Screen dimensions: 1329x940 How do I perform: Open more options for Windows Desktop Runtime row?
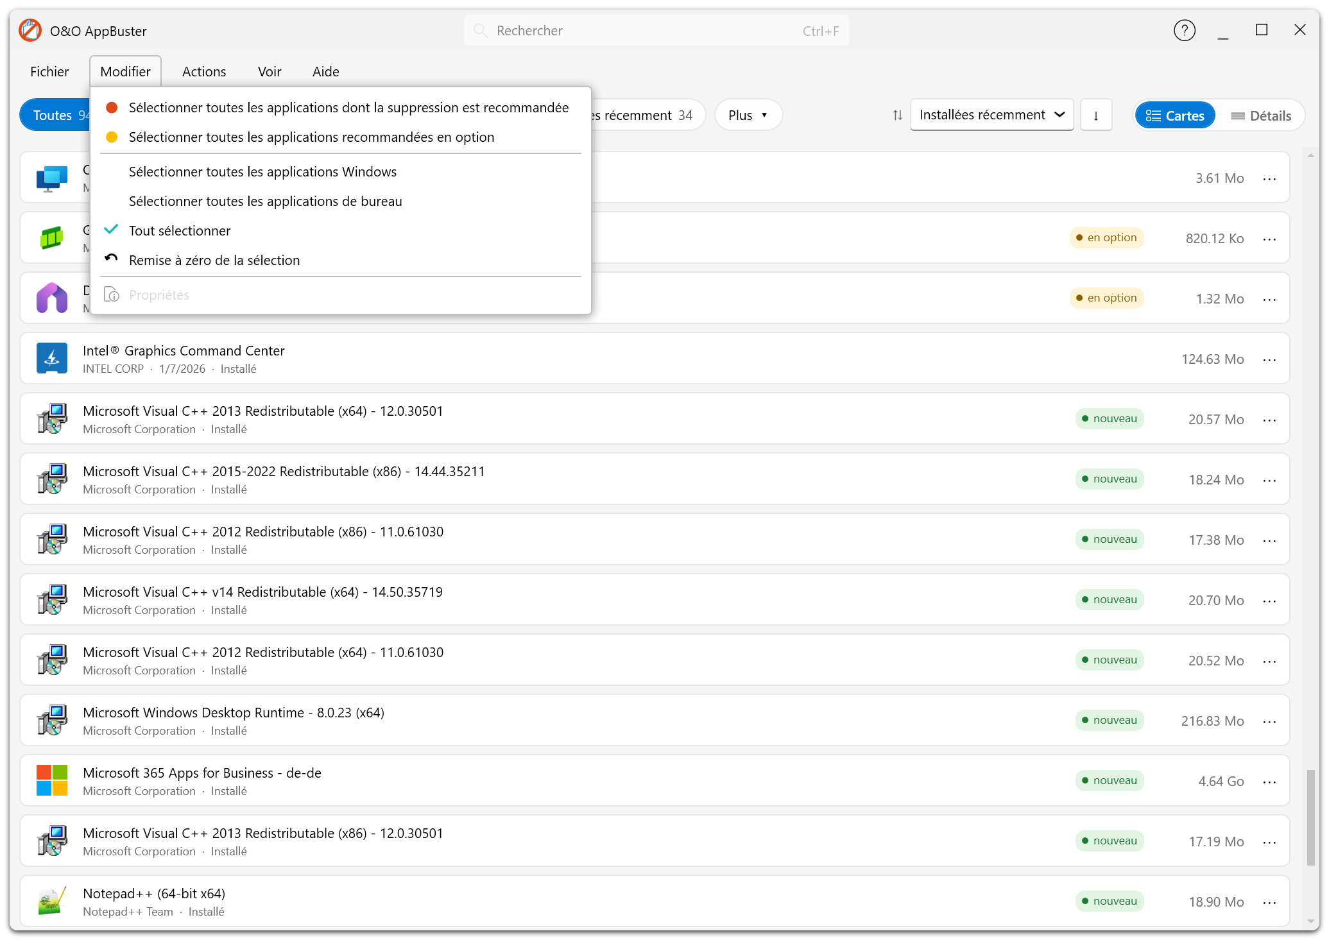[1269, 721]
